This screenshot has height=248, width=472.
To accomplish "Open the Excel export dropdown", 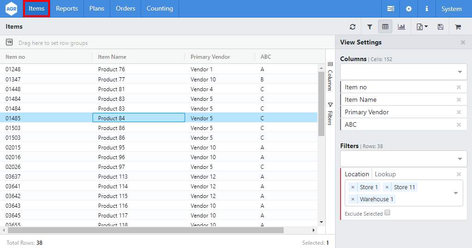I will (422, 27).
